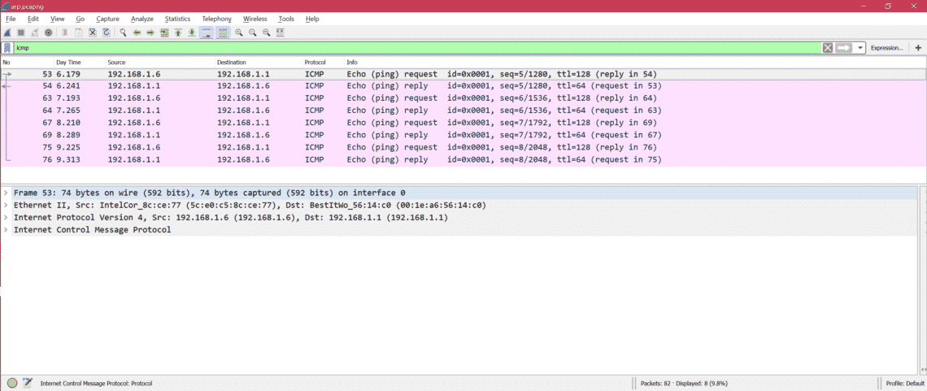Open the Statistics menu
This screenshot has width=927, height=391.
tap(177, 19)
